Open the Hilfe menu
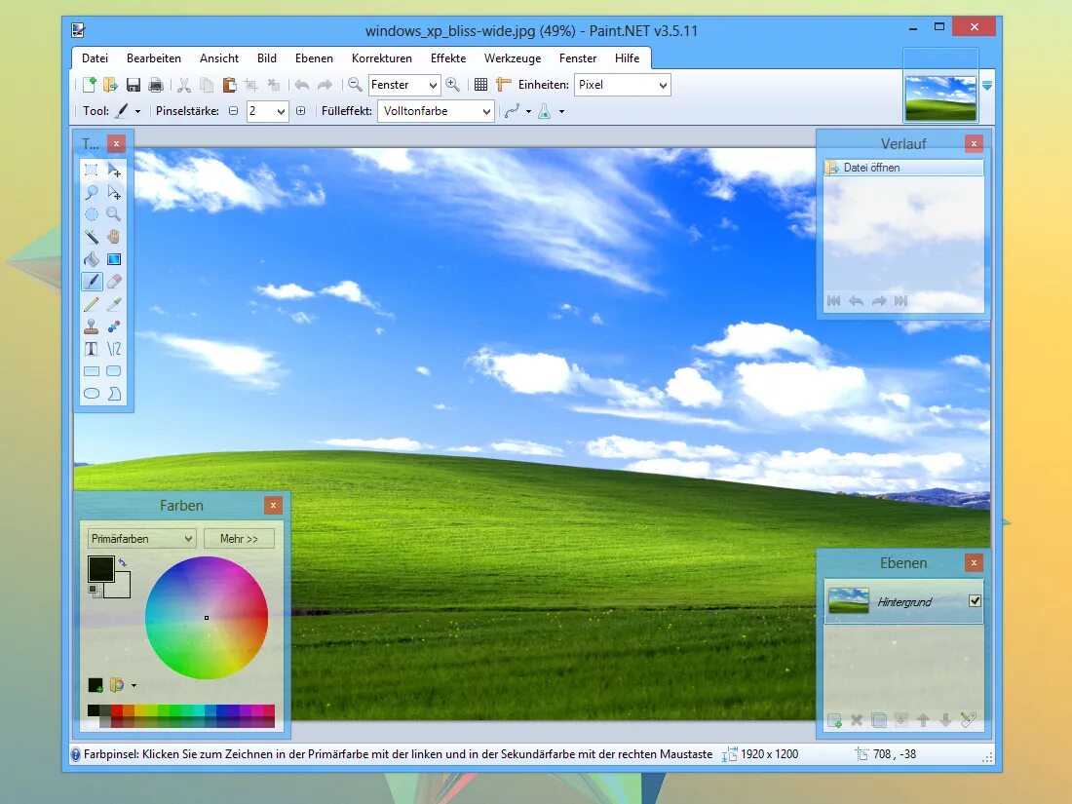 pyautogui.click(x=627, y=58)
